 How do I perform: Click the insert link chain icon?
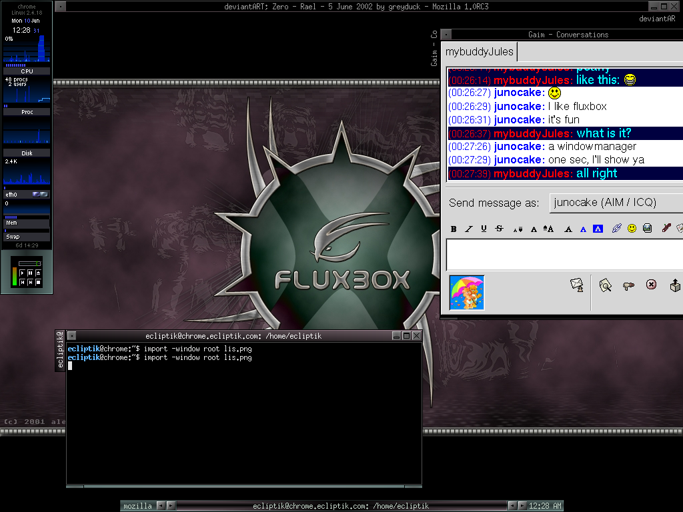click(x=616, y=229)
